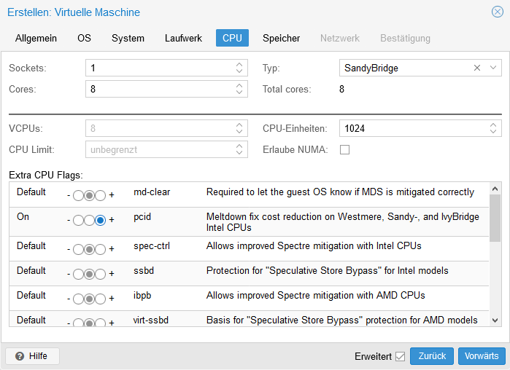Set md-clear flag to On

tap(101, 195)
